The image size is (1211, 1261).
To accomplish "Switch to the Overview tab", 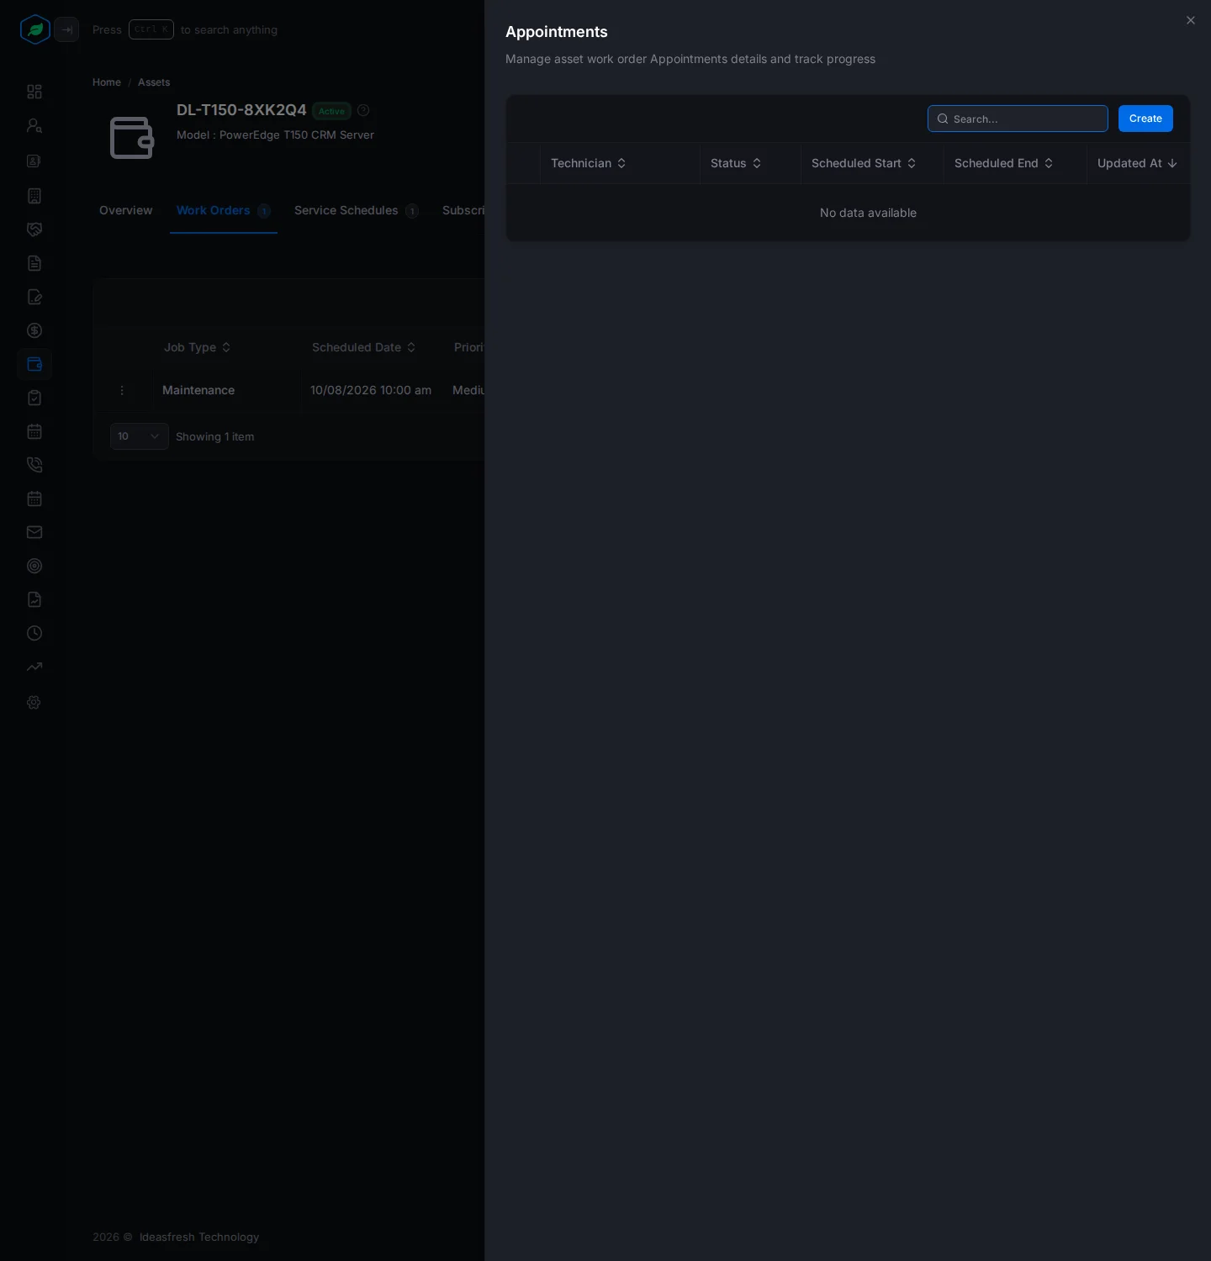I will pyautogui.click(x=126, y=210).
